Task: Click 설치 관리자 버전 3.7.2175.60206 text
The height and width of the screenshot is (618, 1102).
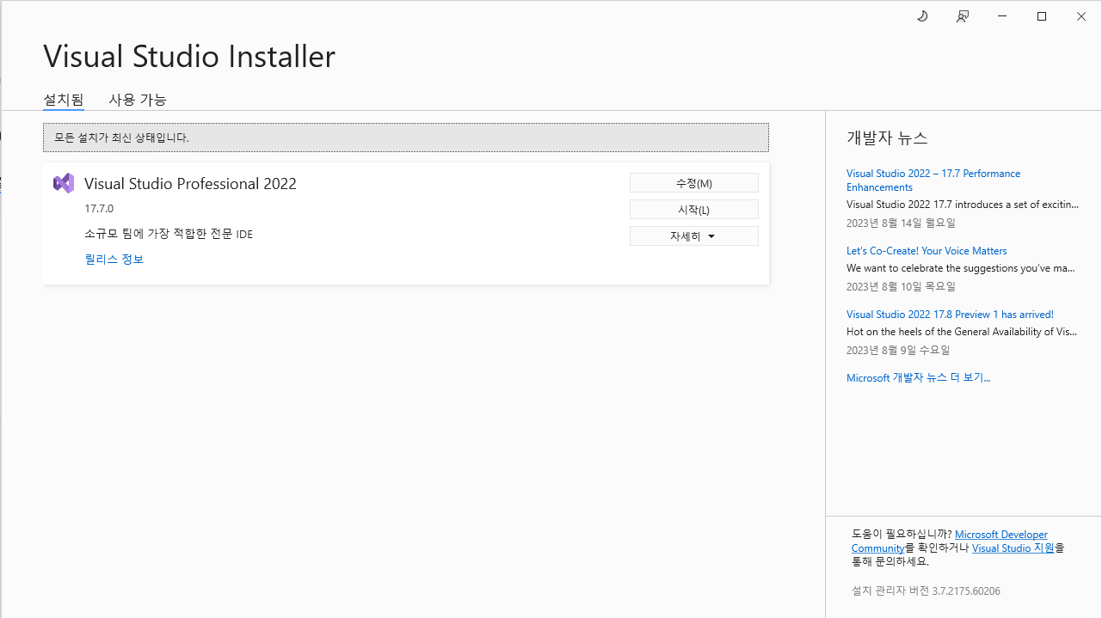Action: tap(926, 590)
